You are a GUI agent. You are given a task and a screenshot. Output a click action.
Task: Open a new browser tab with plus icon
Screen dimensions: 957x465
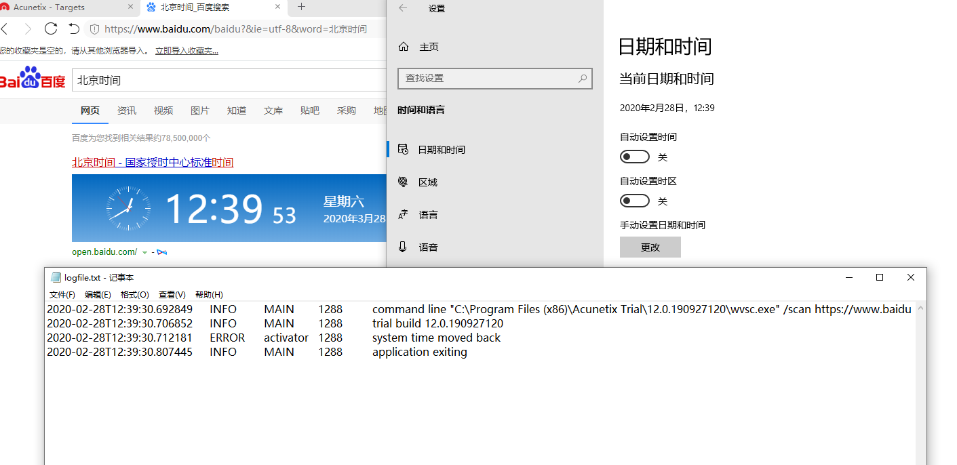pyautogui.click(x=301, y=7)
